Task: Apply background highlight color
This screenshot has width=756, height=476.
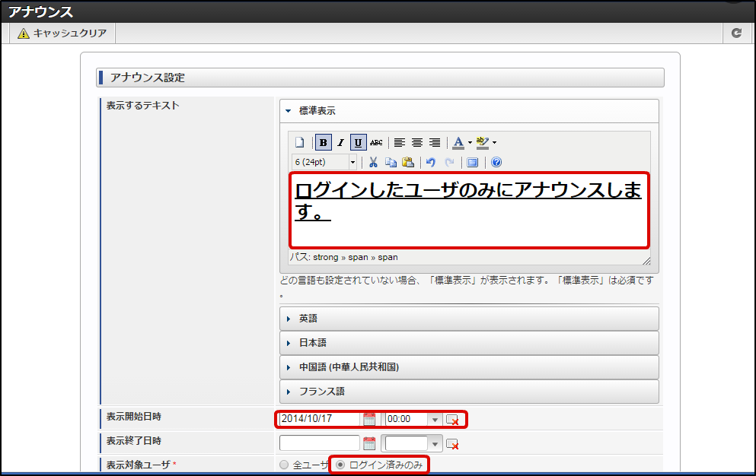Action: [482, 143]
